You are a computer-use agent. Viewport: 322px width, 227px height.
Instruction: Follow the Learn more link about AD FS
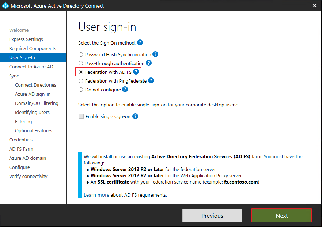coord(96,195)
